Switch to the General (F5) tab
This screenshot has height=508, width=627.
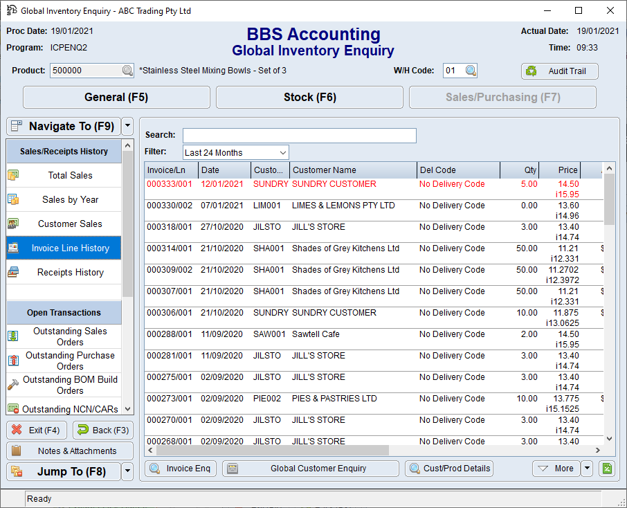115,97
